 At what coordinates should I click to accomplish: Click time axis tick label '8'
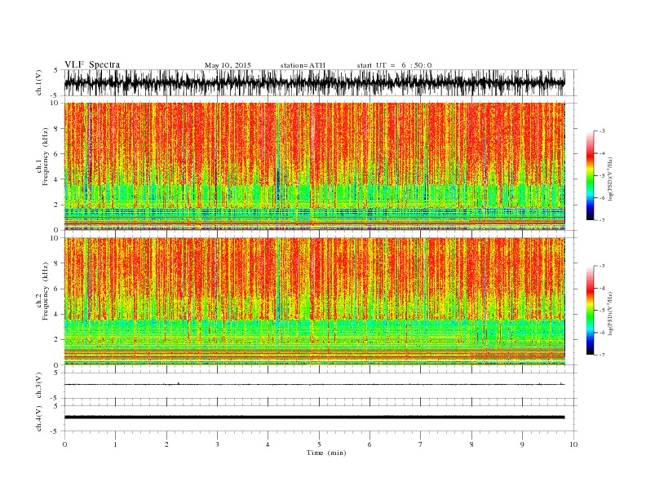471,444
